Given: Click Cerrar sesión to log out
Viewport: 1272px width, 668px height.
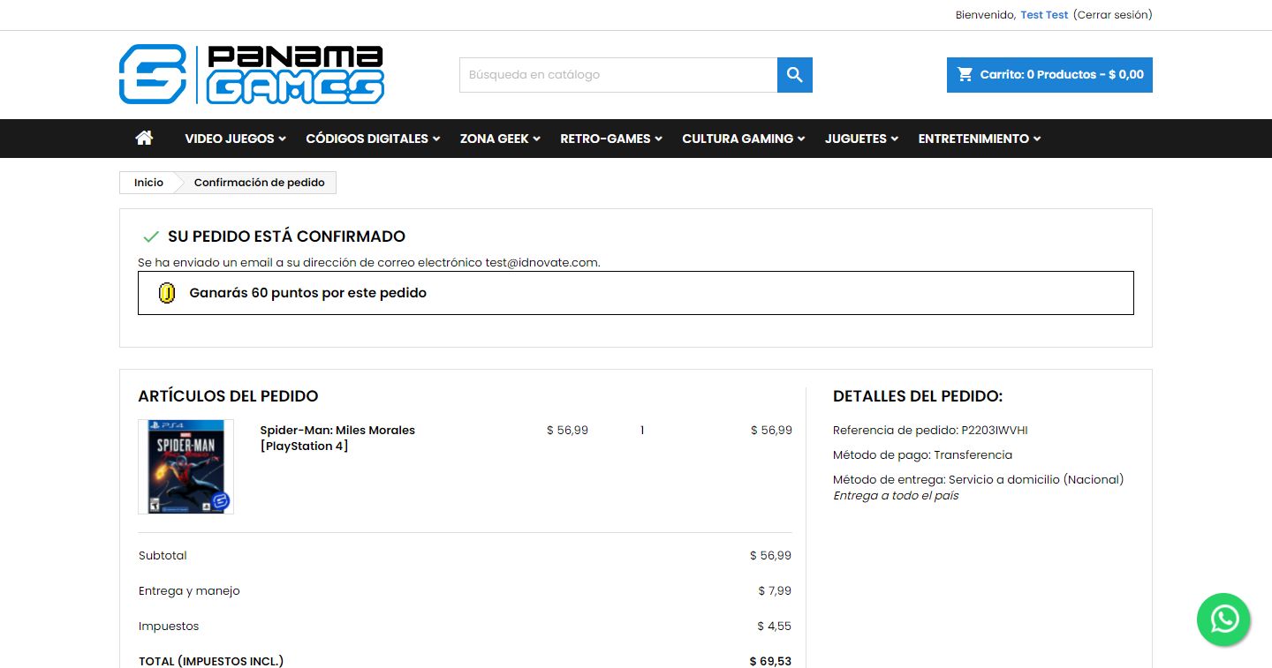Looking at the screenshot, I should [1113, 15].
